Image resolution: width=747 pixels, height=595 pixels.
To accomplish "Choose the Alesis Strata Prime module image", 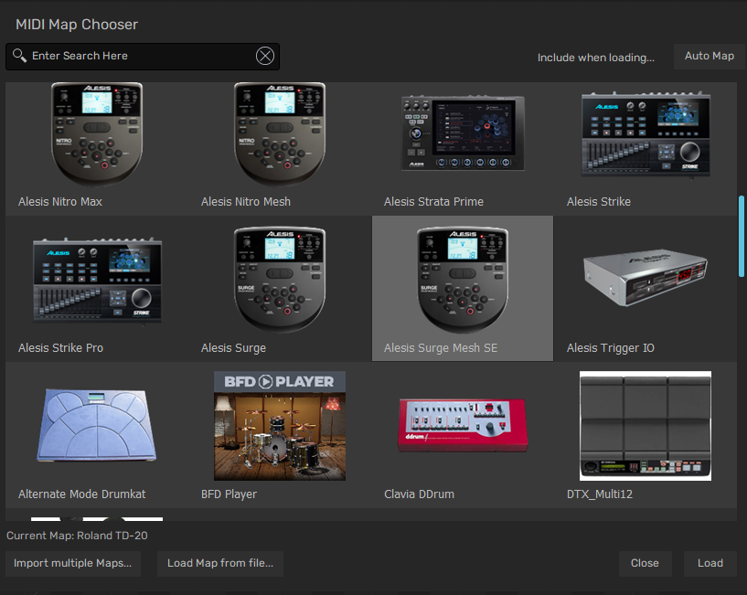I will [x=463, y=133].
